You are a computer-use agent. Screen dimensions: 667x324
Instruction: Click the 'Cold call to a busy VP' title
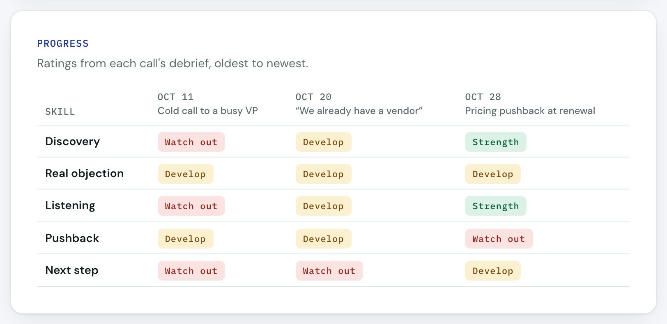207,111
